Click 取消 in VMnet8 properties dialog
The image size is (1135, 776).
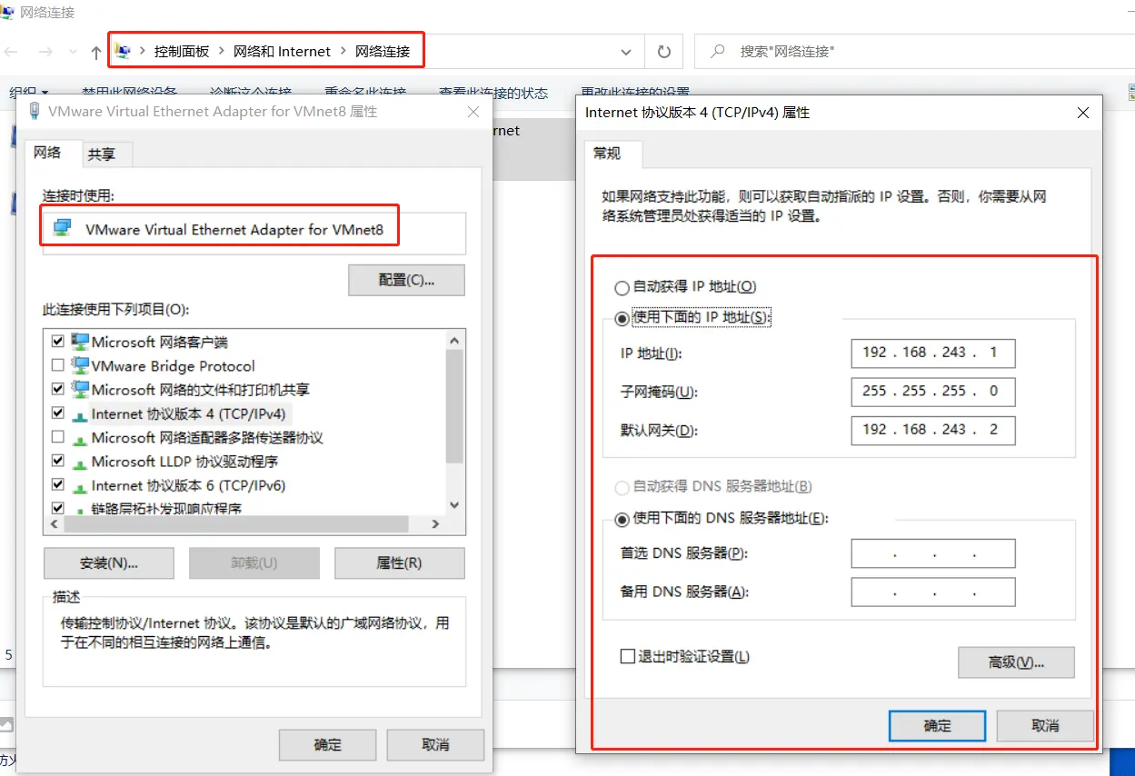[435, 745]
